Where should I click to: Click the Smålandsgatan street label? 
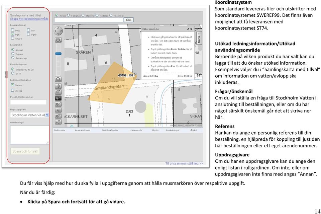pyautogui.click(x=109, y=87)
